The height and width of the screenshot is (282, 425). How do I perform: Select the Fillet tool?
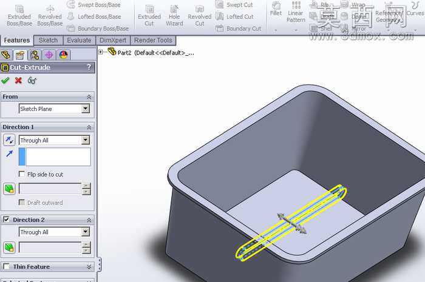(x=276, y=9)
